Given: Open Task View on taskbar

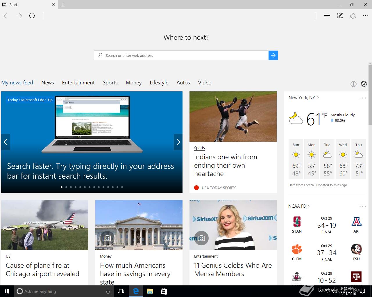Looking at the screenshot, I should click(121, 291).
